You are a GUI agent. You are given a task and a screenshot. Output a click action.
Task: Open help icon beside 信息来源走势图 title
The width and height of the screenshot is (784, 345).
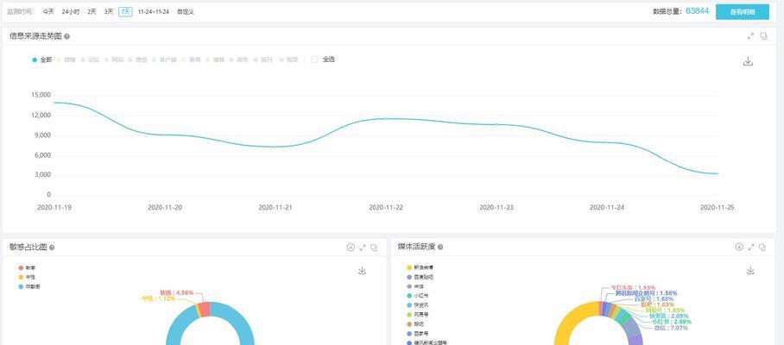coord(67,36)
